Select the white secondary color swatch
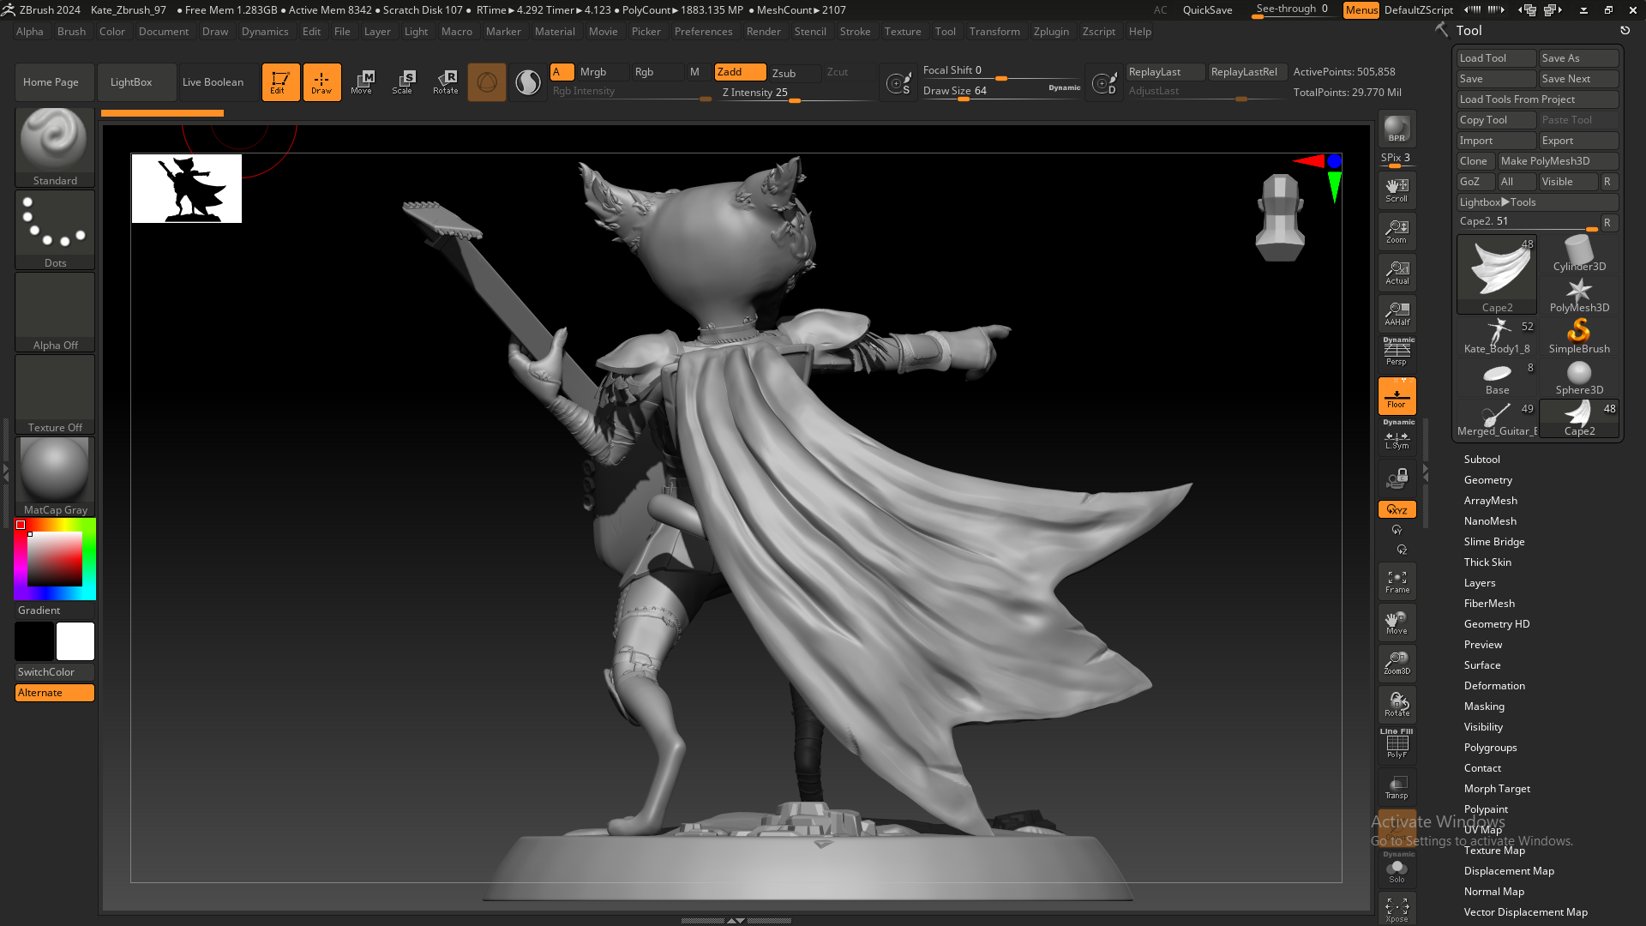 click(75, 641)
